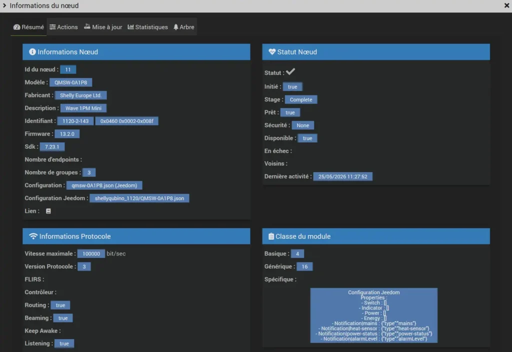Click shellyqubino_1120/QMSW-0A1P8.json configuration path
The image size is (512, 352).
(139, 198)
